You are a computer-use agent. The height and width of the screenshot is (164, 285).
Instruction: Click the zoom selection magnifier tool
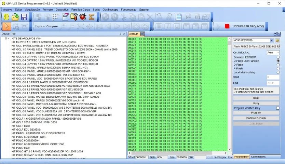point(16,27)
